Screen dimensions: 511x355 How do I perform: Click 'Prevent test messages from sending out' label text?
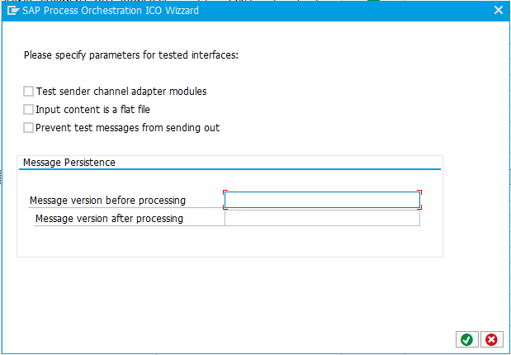(127, 128)
